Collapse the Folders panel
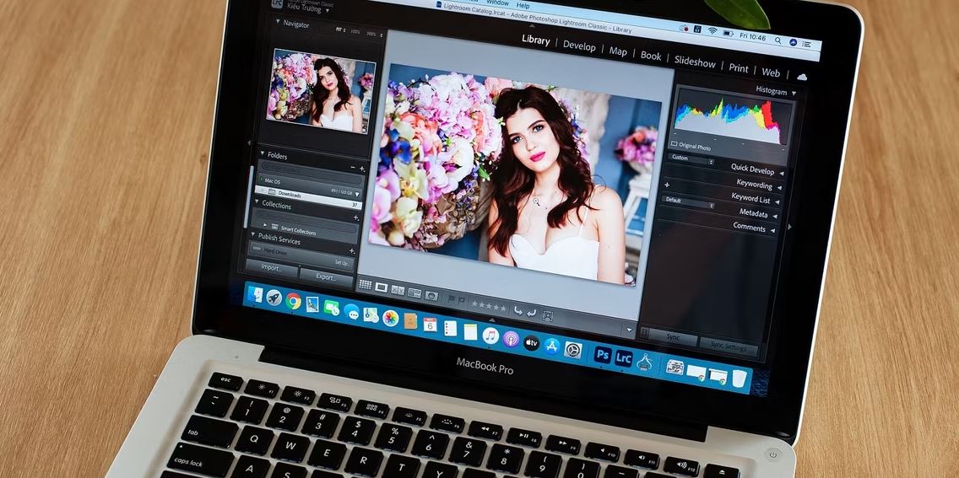This screenshot has width=959, height=478. click(263, 153)
